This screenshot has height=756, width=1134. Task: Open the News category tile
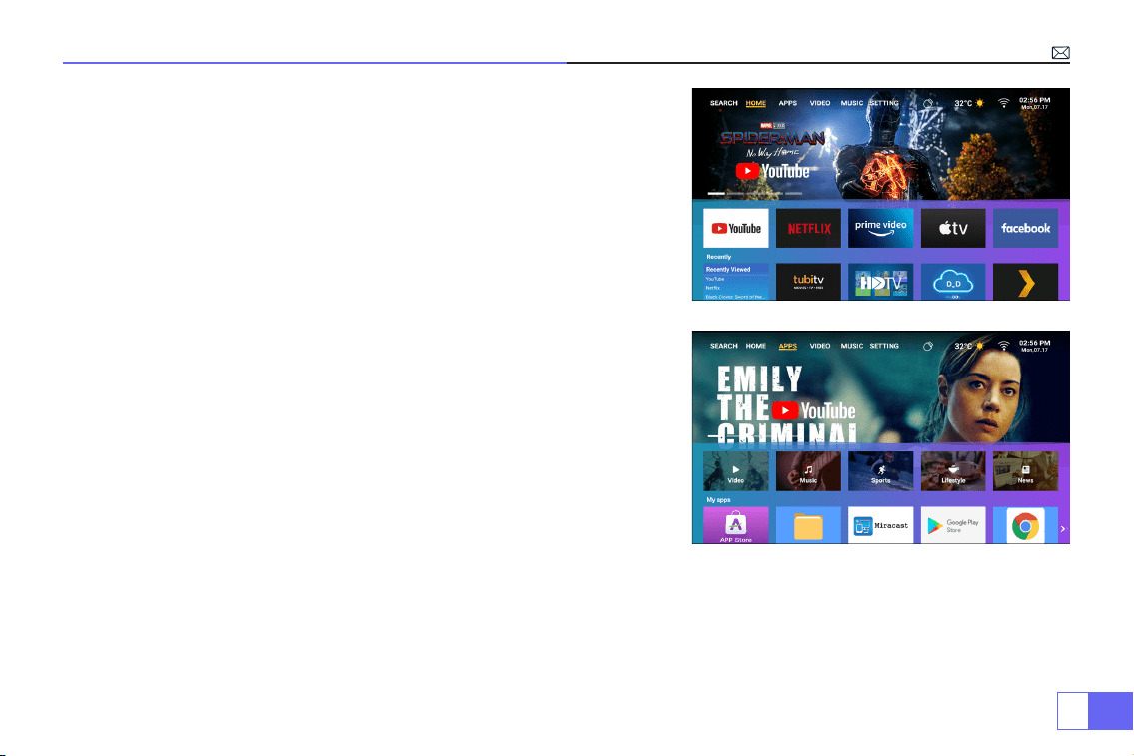click(x=1025, y=471)
